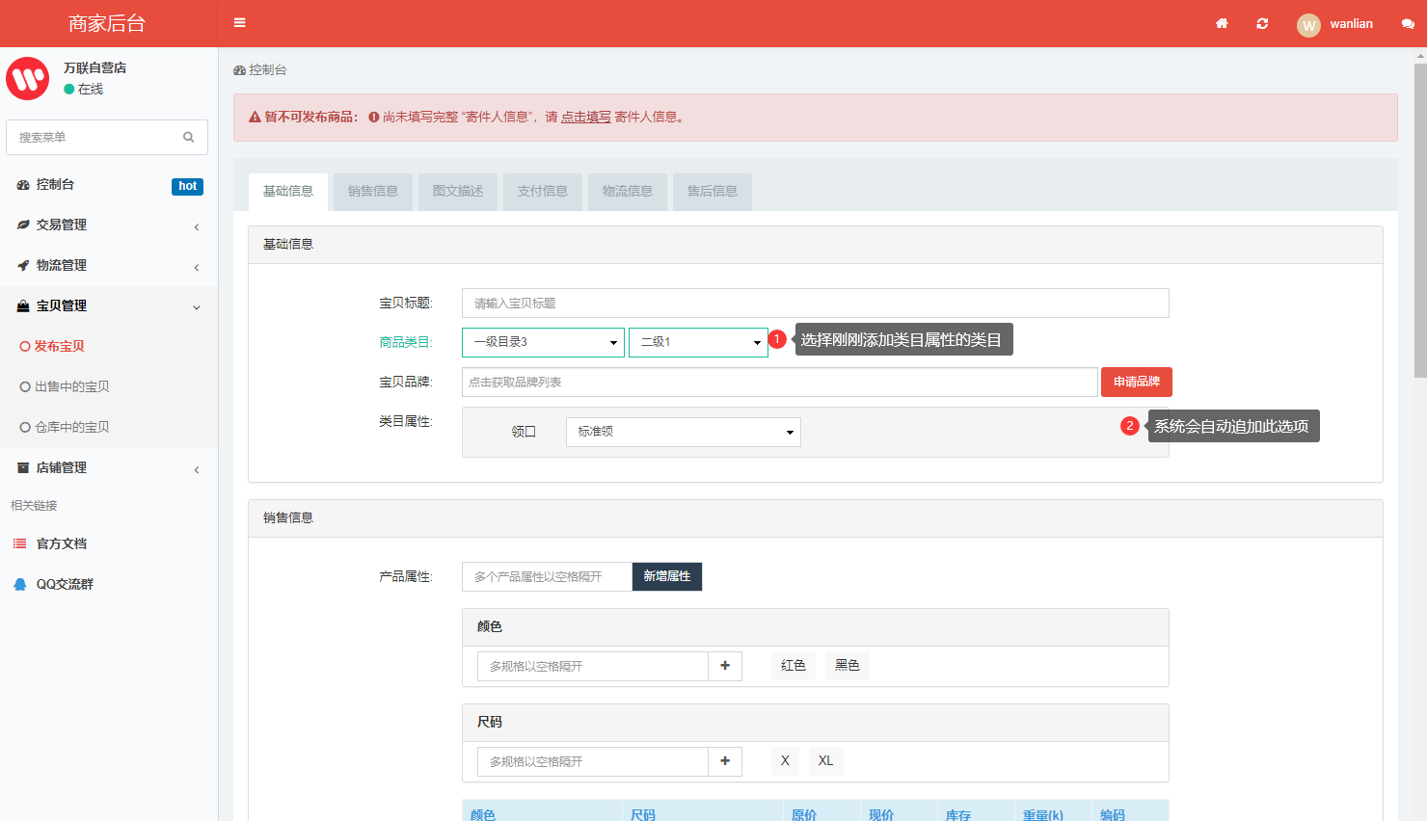Click the plus icon in 尺码 section

tap(725, 761)
